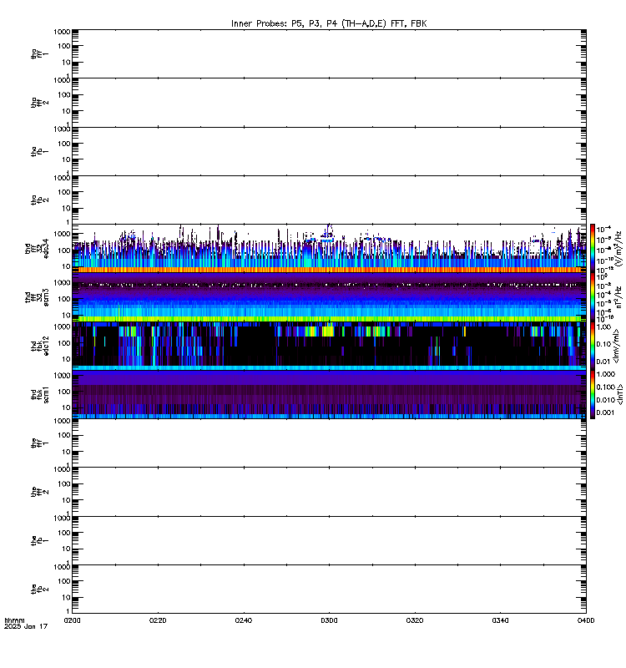Click the 0400 time axis label
The image size is (626, 668).
click(586, 620)
